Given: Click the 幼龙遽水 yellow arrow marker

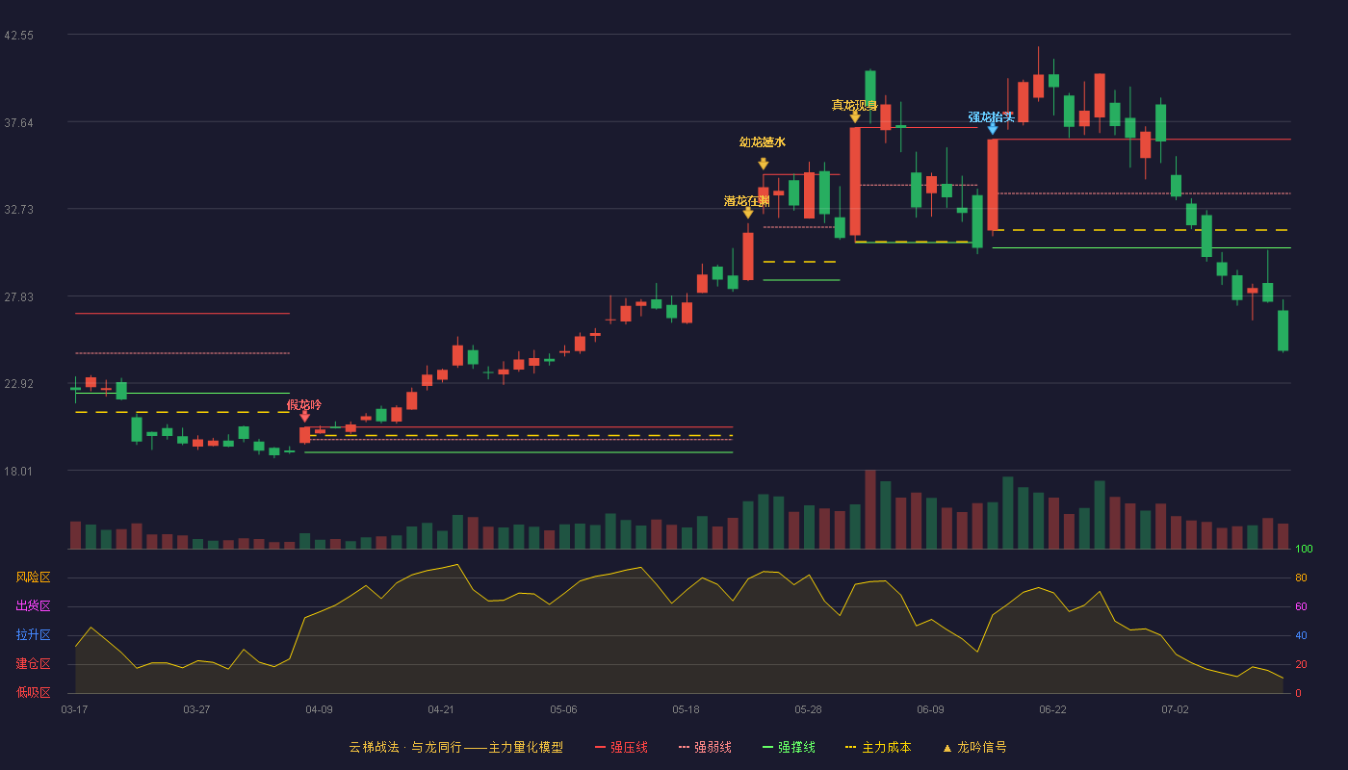Looking at the screenshot, I should point(763,165).
